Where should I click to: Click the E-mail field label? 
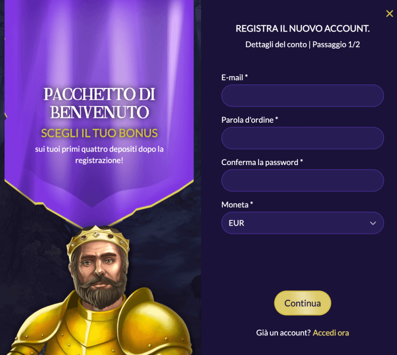click(x=235, y=77)
